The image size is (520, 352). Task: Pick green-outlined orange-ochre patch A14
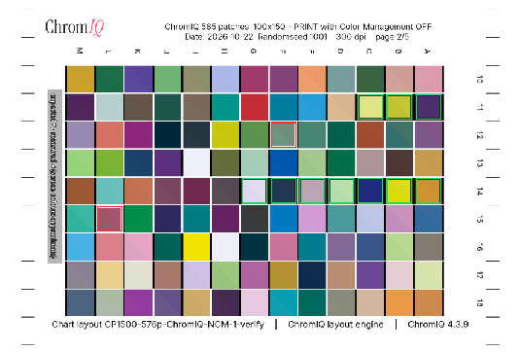429,191
